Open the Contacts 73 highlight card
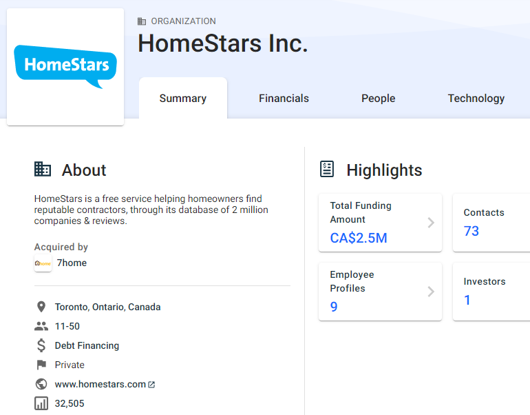530x415 pixels. point(491,223)
